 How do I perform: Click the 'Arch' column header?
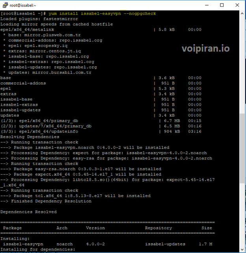pyautogui.click(x=62, y=228)
